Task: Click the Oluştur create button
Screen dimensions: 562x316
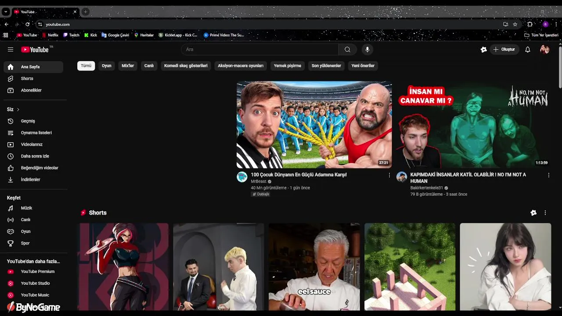Action: point(504,50)
